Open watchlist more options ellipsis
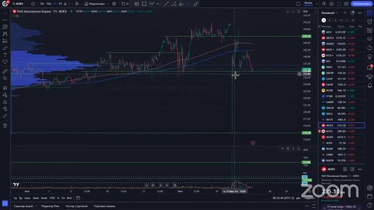The width and height of the screenshot is (374, 210). coord(360,13)
